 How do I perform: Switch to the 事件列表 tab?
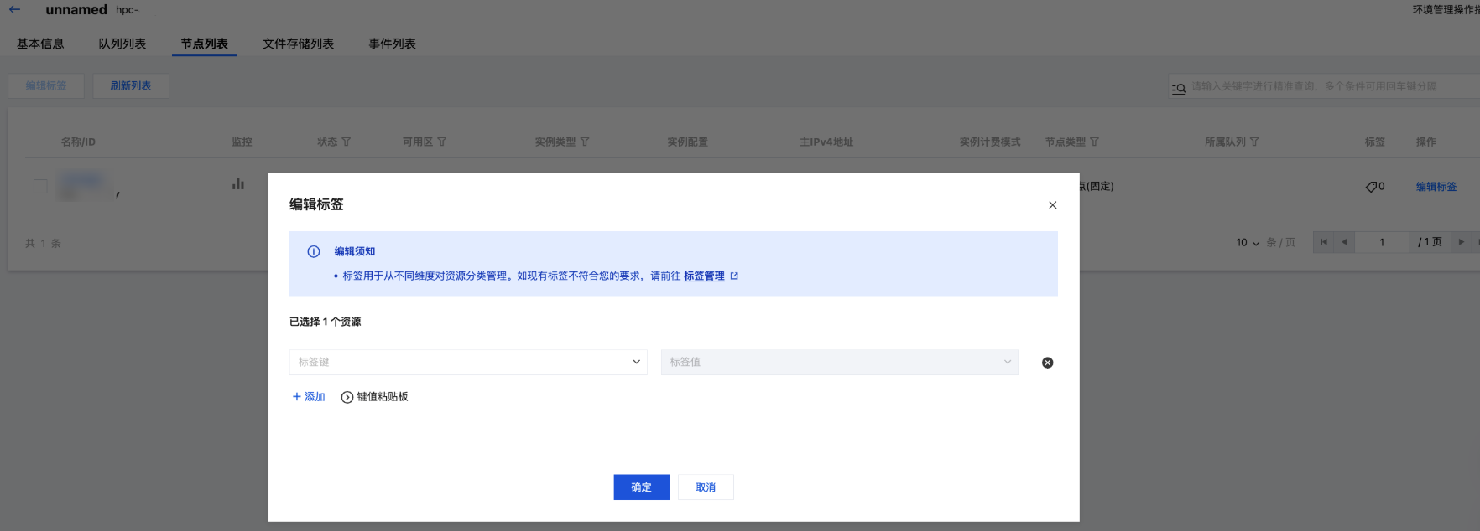coord(392,44)
